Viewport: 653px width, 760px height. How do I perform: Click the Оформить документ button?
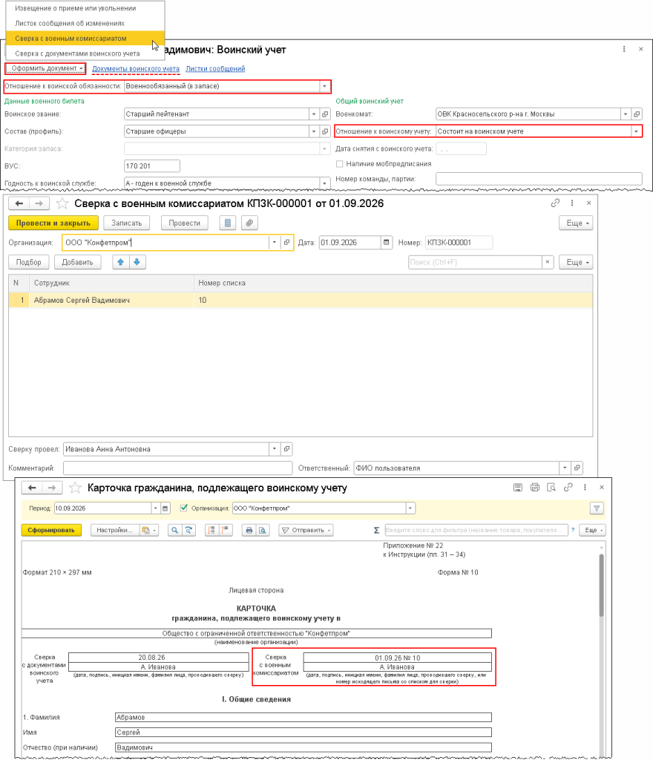(x=45, y=68)
